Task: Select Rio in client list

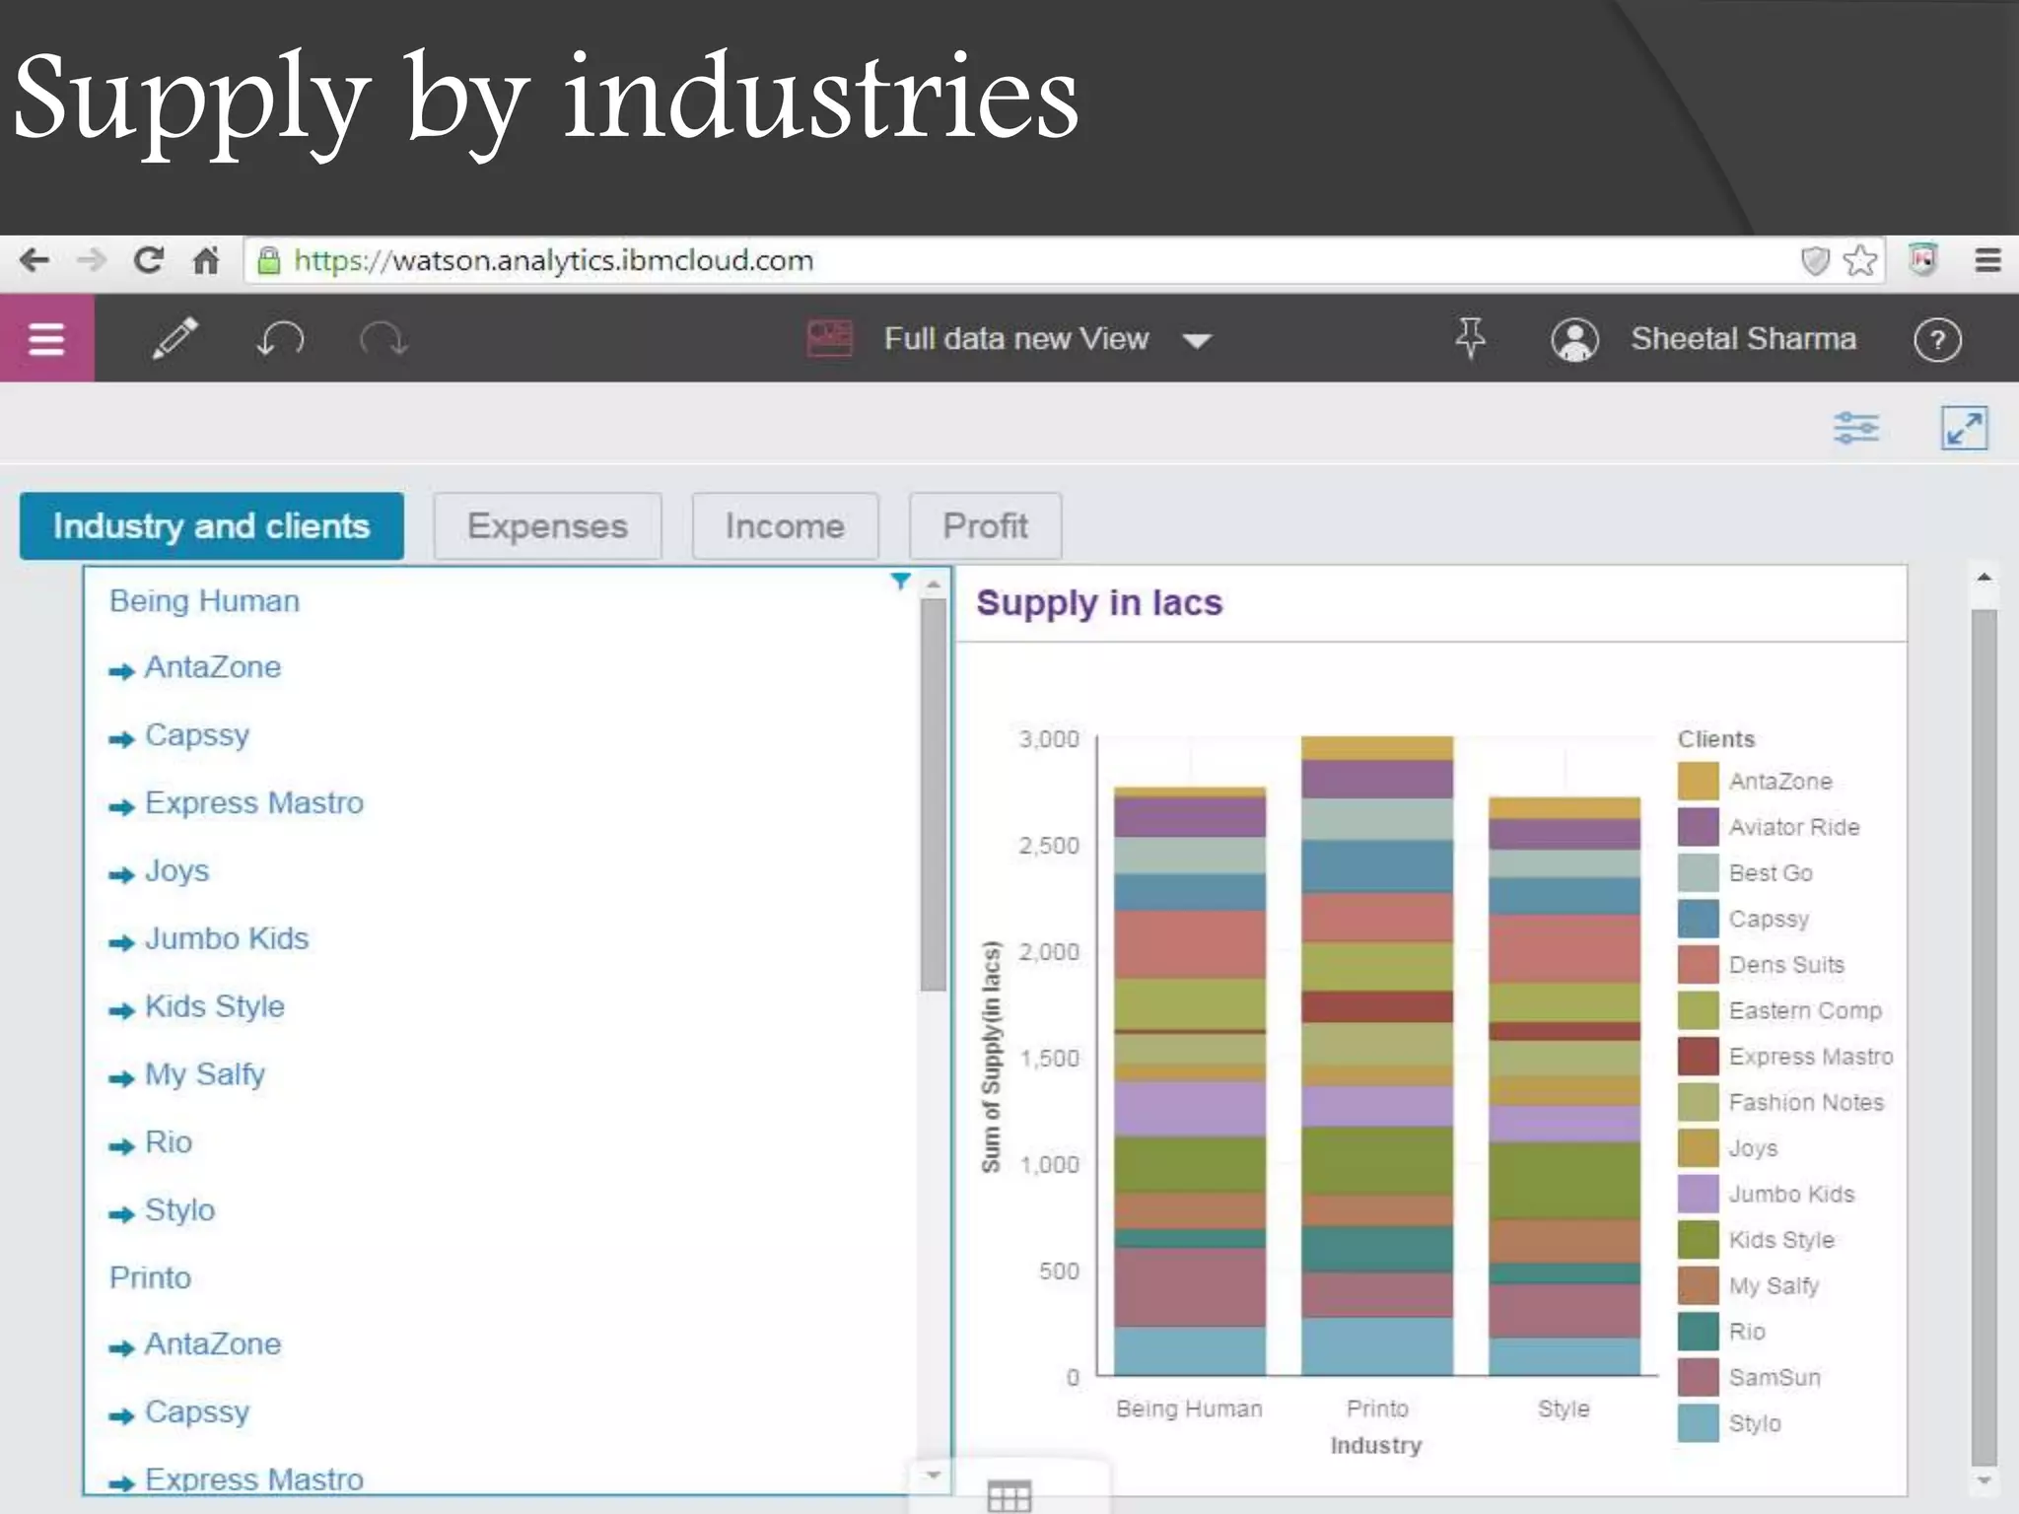Action: pyautogui.click(x=169, y=1142)
